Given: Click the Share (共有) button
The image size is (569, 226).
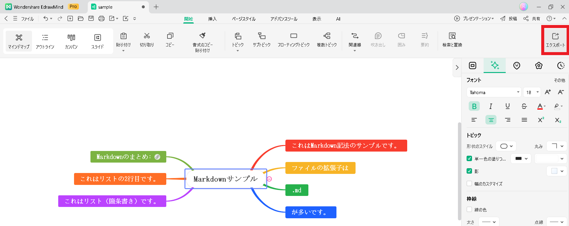Looking at the screenshot, I should (x=532, y=18).
